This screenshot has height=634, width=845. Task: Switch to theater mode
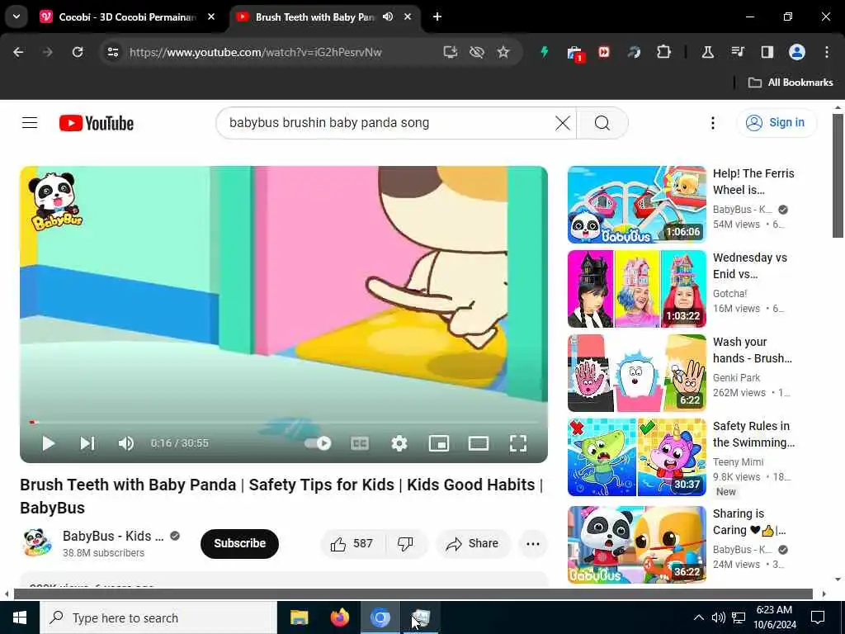tap(479, 443)
